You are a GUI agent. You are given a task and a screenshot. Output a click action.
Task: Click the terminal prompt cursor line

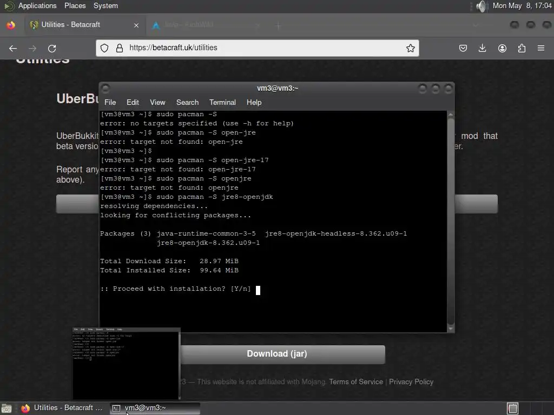click(x=180, y=289)
